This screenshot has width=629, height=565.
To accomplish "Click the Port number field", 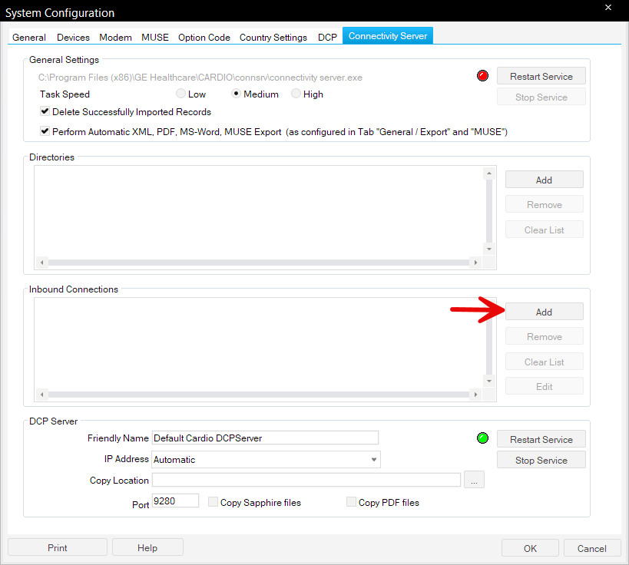I will [x=175, y=501].
